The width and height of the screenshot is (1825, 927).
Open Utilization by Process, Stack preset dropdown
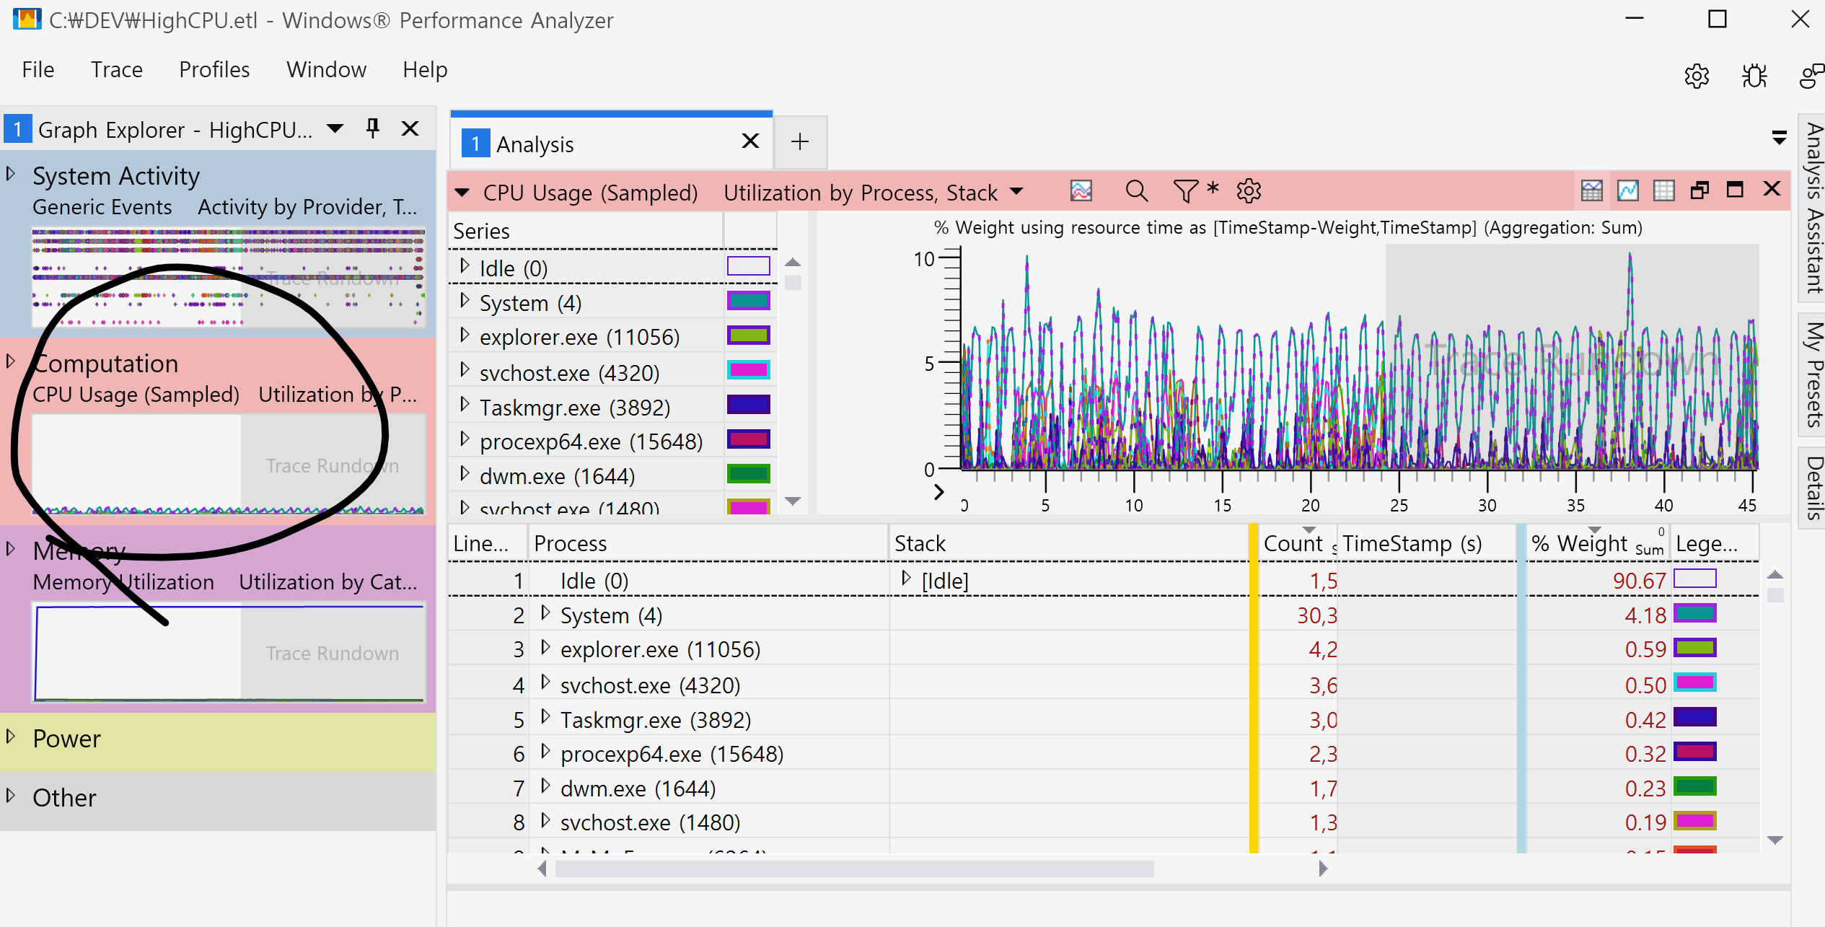(1016, 192)
